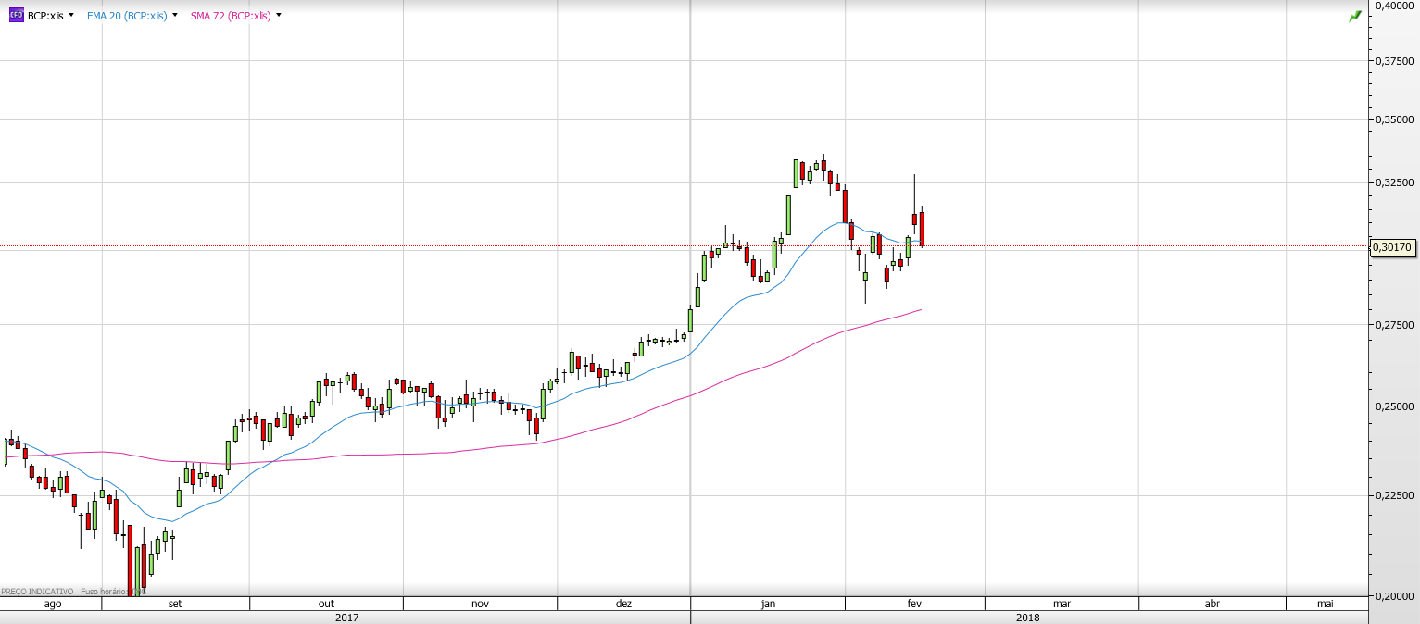1420x624 pixels.
Task: Click the 2017 year label on time axis
Action: pos(346,618)
